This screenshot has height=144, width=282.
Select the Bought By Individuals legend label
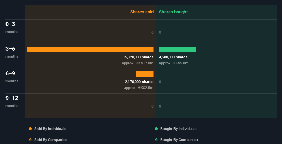coord(178,129)
